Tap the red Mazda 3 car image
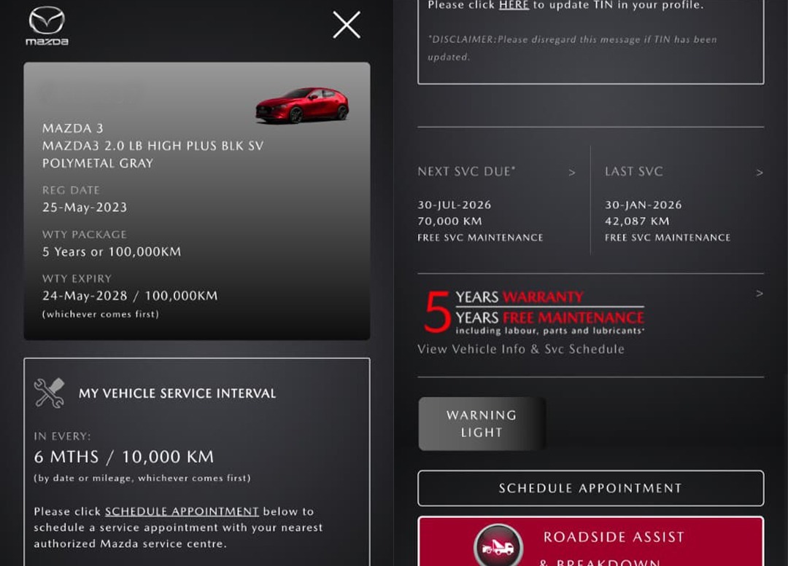The height and width of the screenshot is (566, 788). (302, 106)
